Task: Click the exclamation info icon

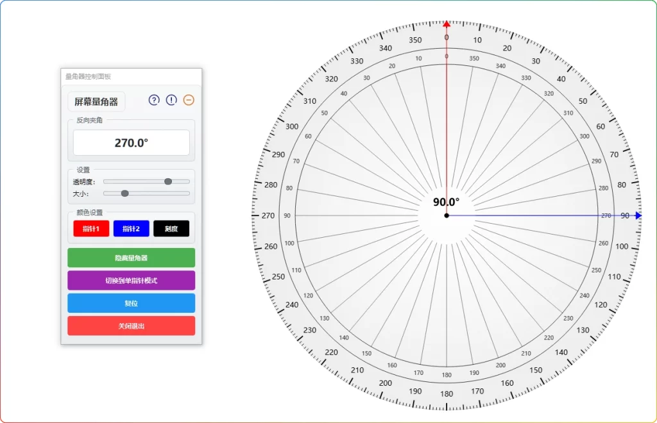Action: coord(171,101)
